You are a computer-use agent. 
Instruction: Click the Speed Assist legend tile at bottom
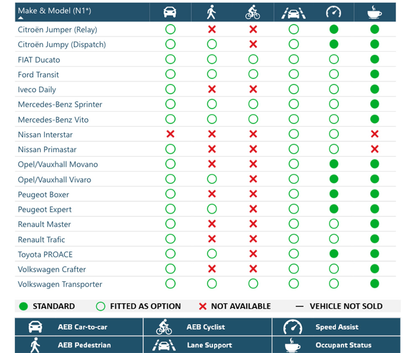[336, 327]
